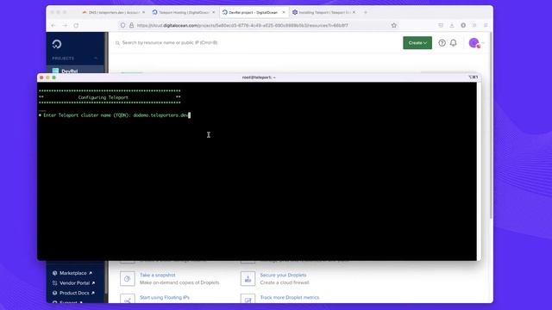
Task: Click the Configuring Teleport banner text
Action: (103, 97)
